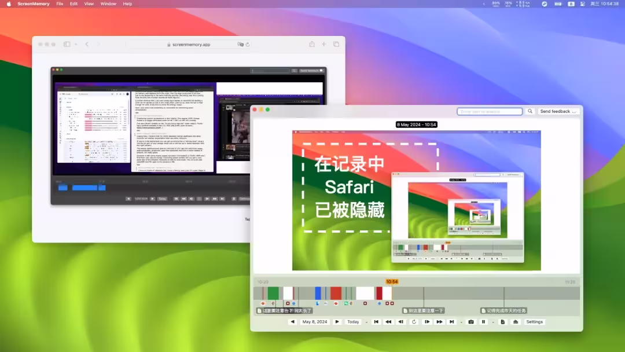Open the leftmost note under the timeline
Screen dimensions: 625x352
pos(284,310)
